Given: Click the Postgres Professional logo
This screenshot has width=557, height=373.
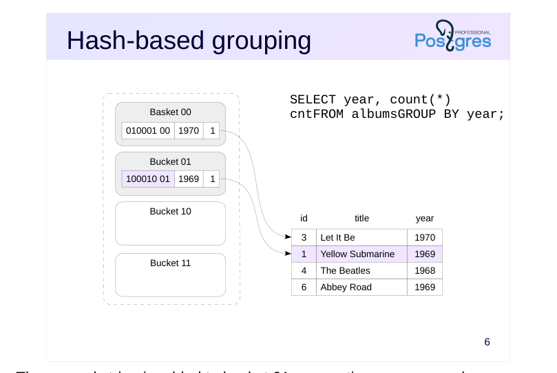Looking at the screenshot, I should tap(453, 36).
